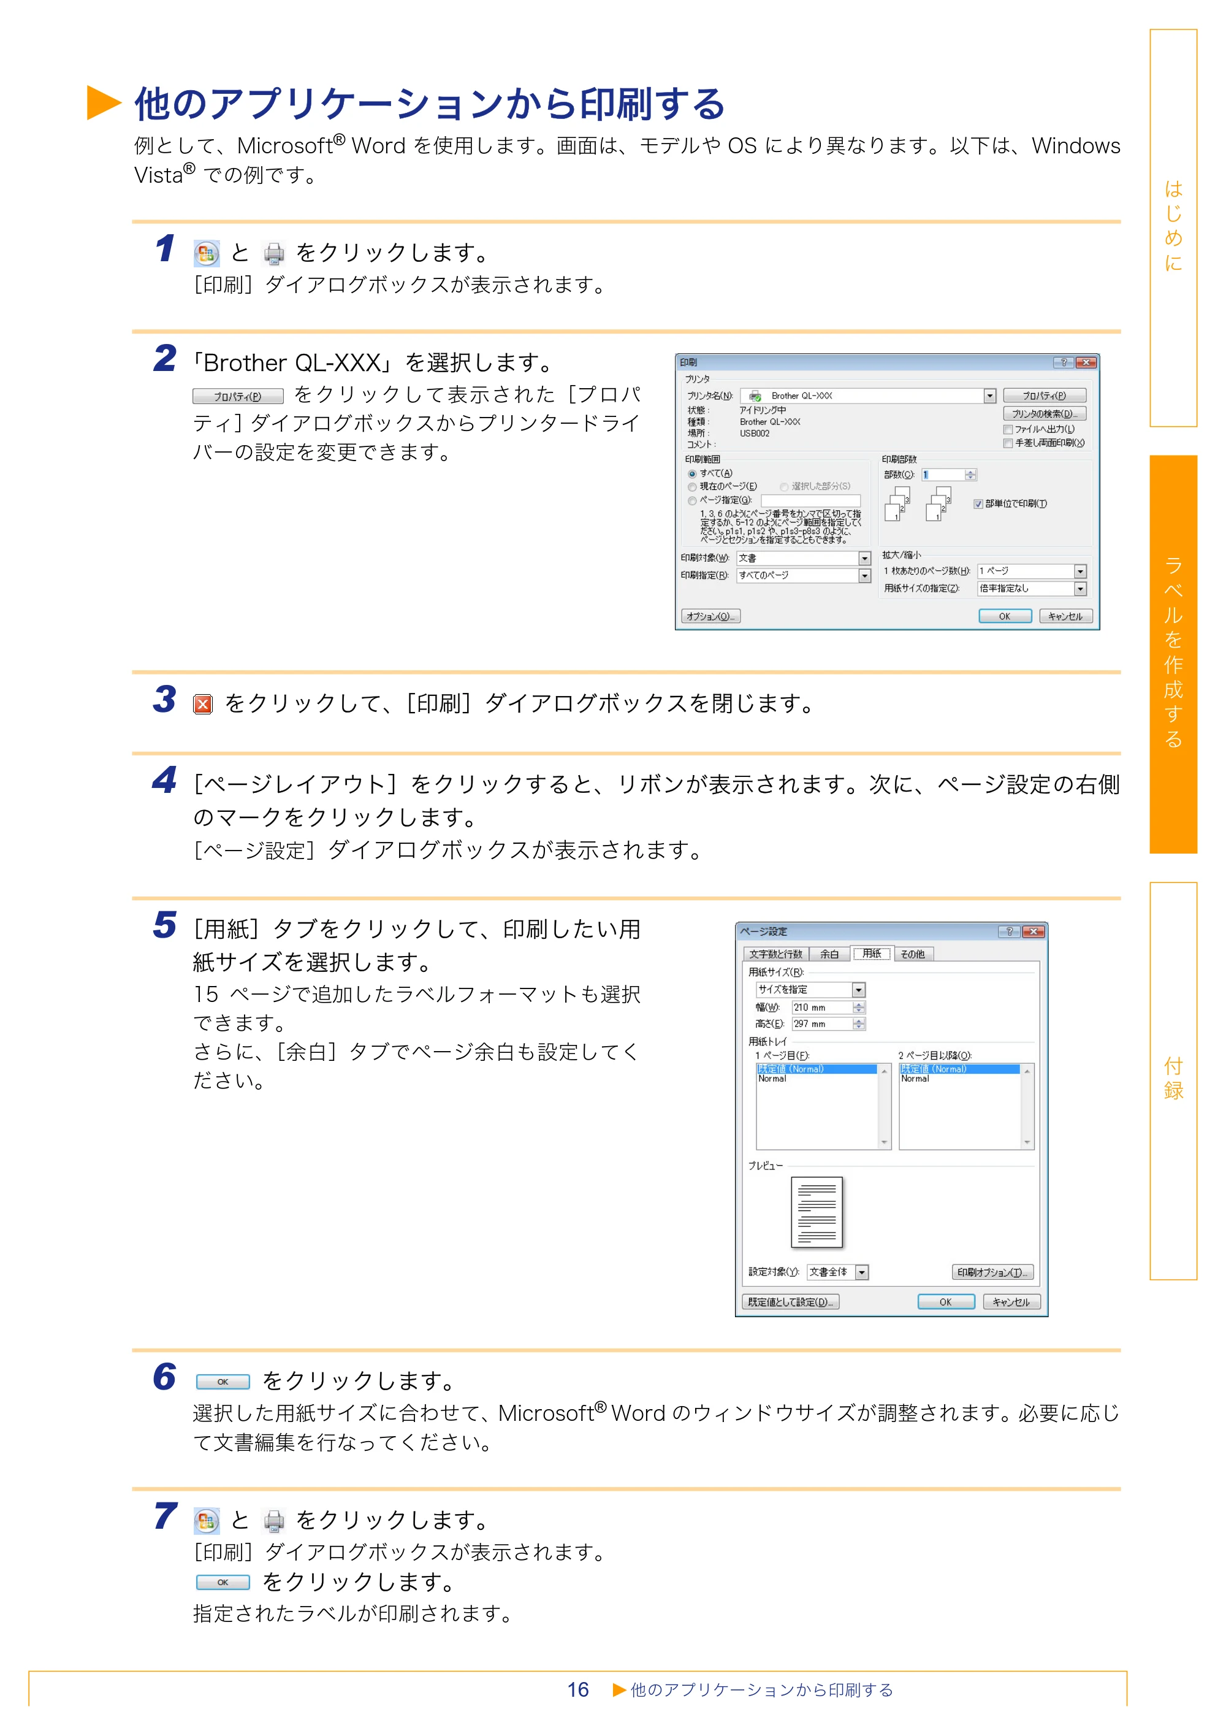Click the help ? icon in 印刷 dialog
This screenshot has width=1226, height=1736.
1064,362
